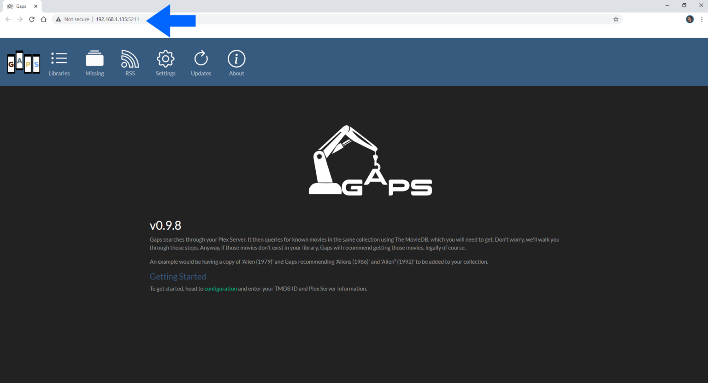Click the browser home icon
708x383 pixels.
point(43,19)
